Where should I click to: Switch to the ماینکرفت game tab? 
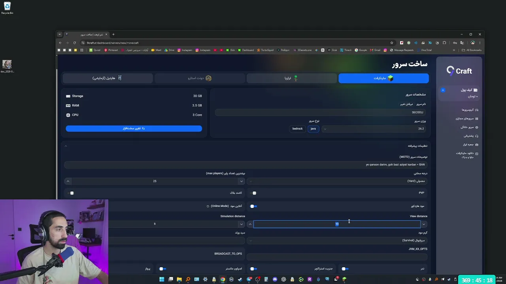point(383,78)
